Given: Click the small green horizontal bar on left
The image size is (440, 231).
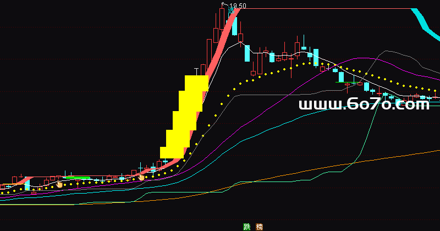Looking at the screenshot, I should 76,178.
